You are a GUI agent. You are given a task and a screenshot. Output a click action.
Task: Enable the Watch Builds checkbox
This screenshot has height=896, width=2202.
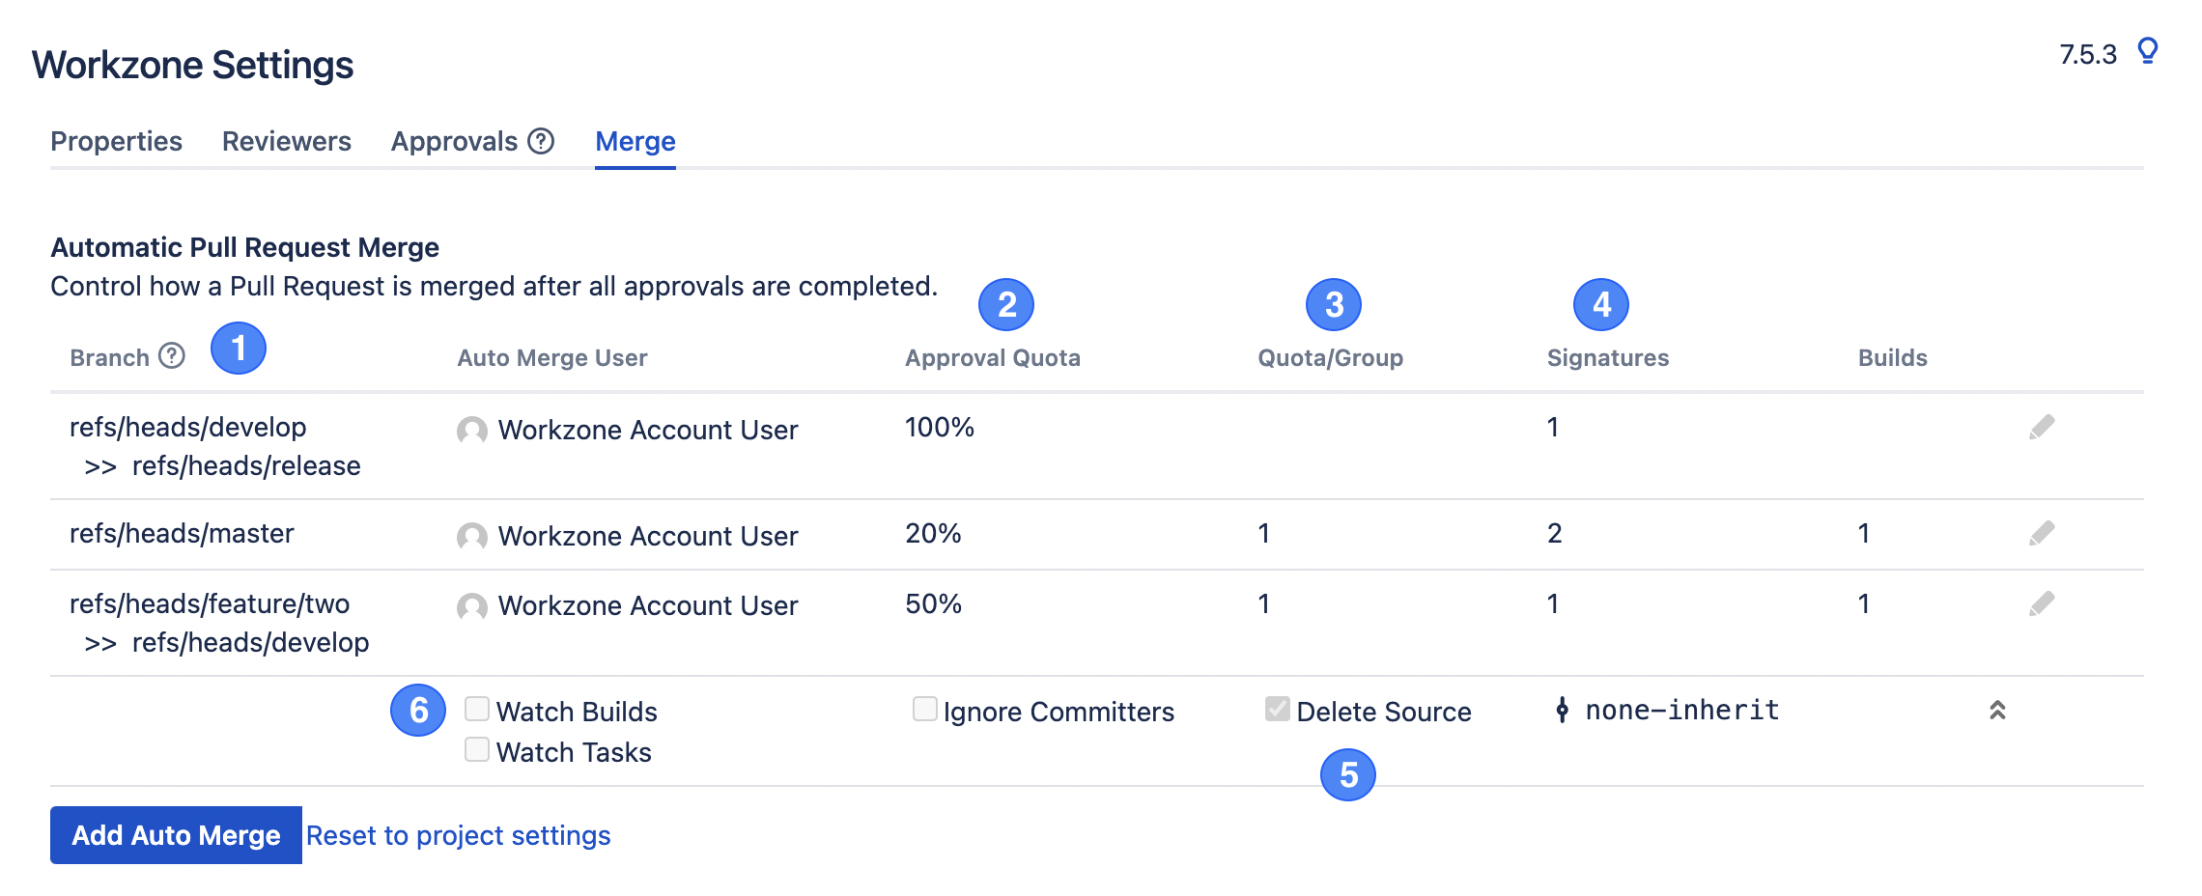tap(476, 709)
